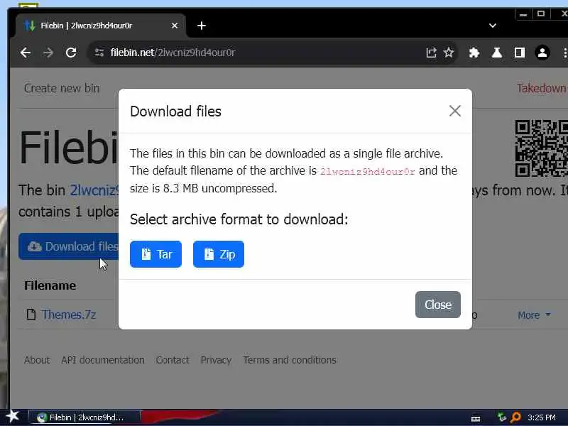Click the Tar button's archive file icon

[146, 254]
